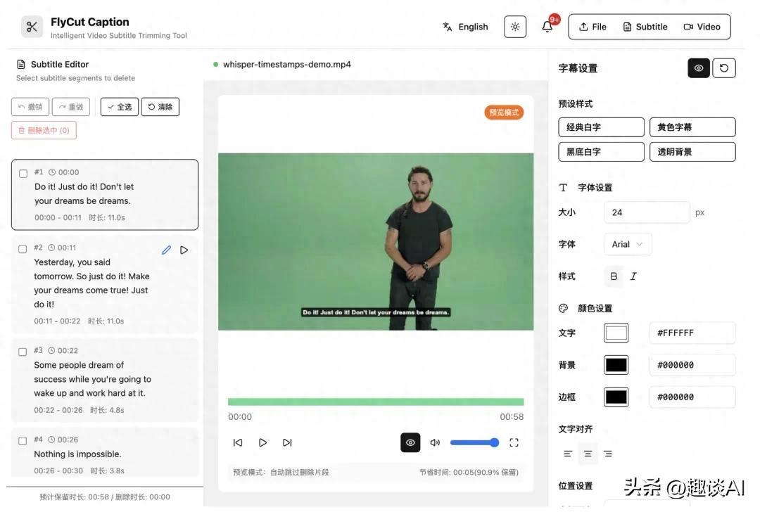The image size is (760, 512).
Task: Mute the video volume
Action: coord(435,442)
